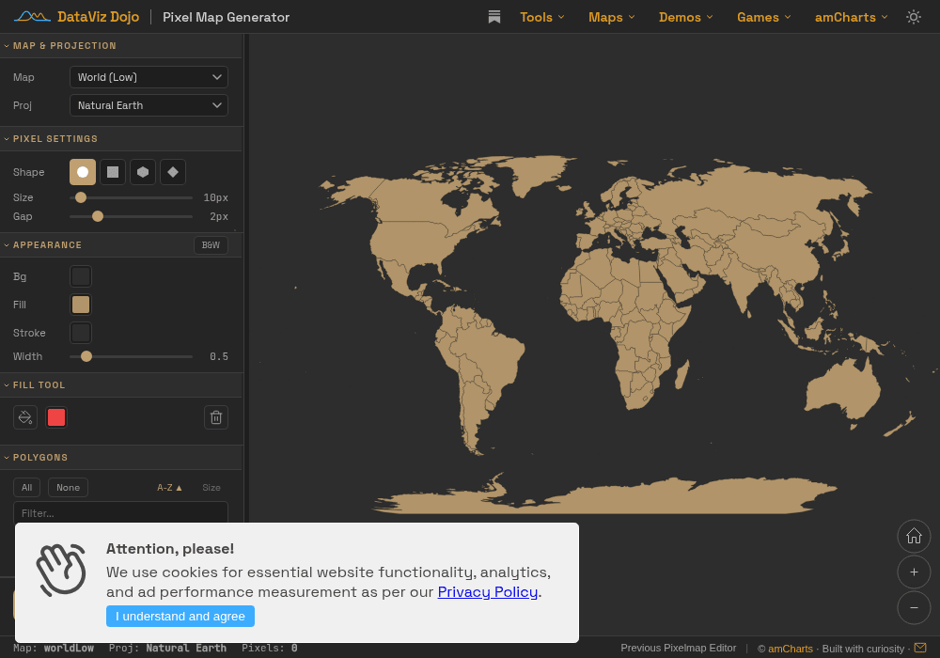Click the stroke Width slider handle
This screenshot has width=940, height=658.
[86, 356]
